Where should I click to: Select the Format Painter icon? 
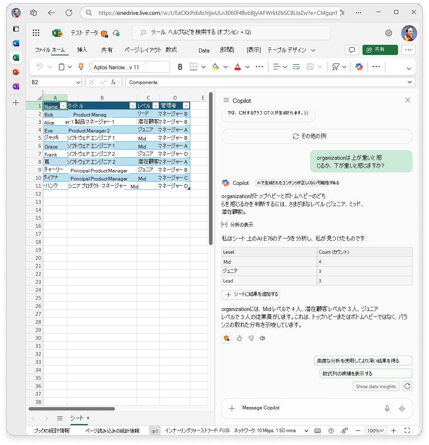pos(81,67)
